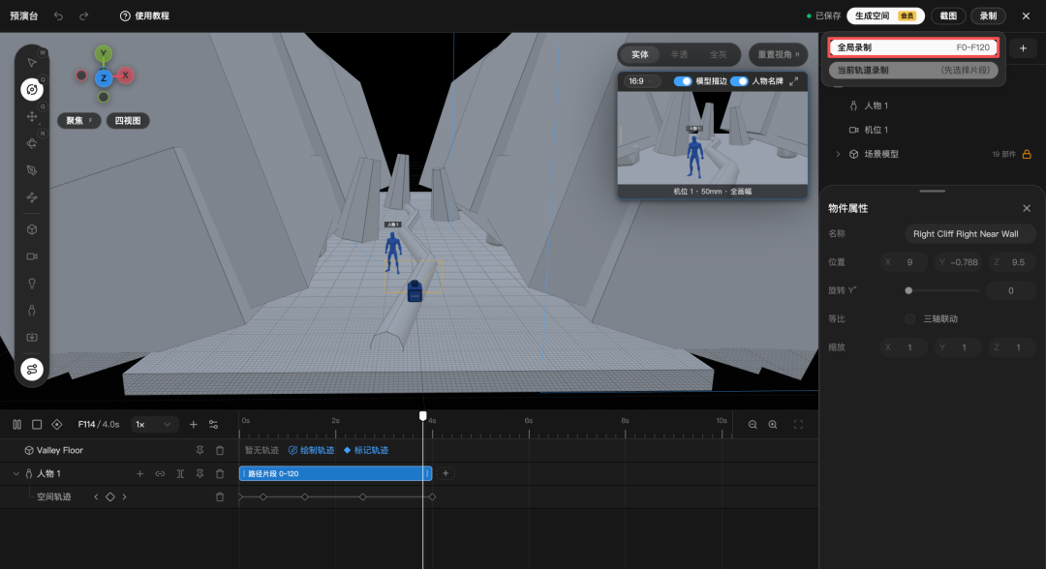
Task: Open the 1x playback speed dropdown
Action: point(153,425)
